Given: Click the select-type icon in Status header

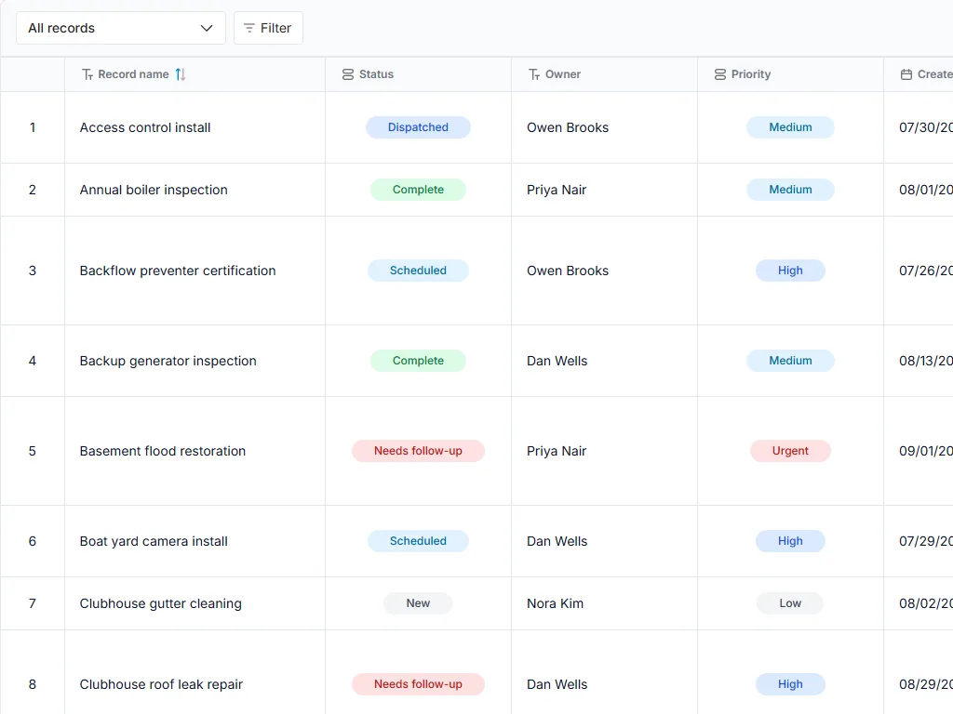Looking at the screenshot, I should click(348, 74).
